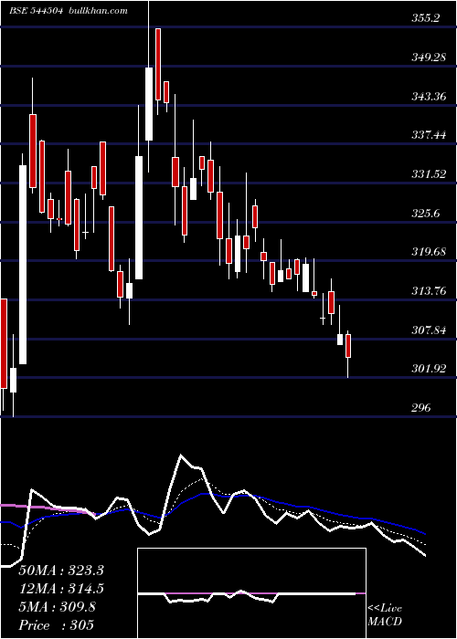Screen dimensions: 457x639
Task: Click the 313.76 price level label
Action: [x=429, y=291]
